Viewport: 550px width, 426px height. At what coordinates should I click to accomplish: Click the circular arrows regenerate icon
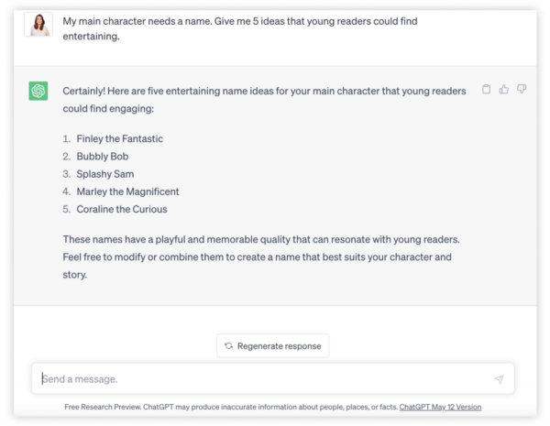point(228,345)
